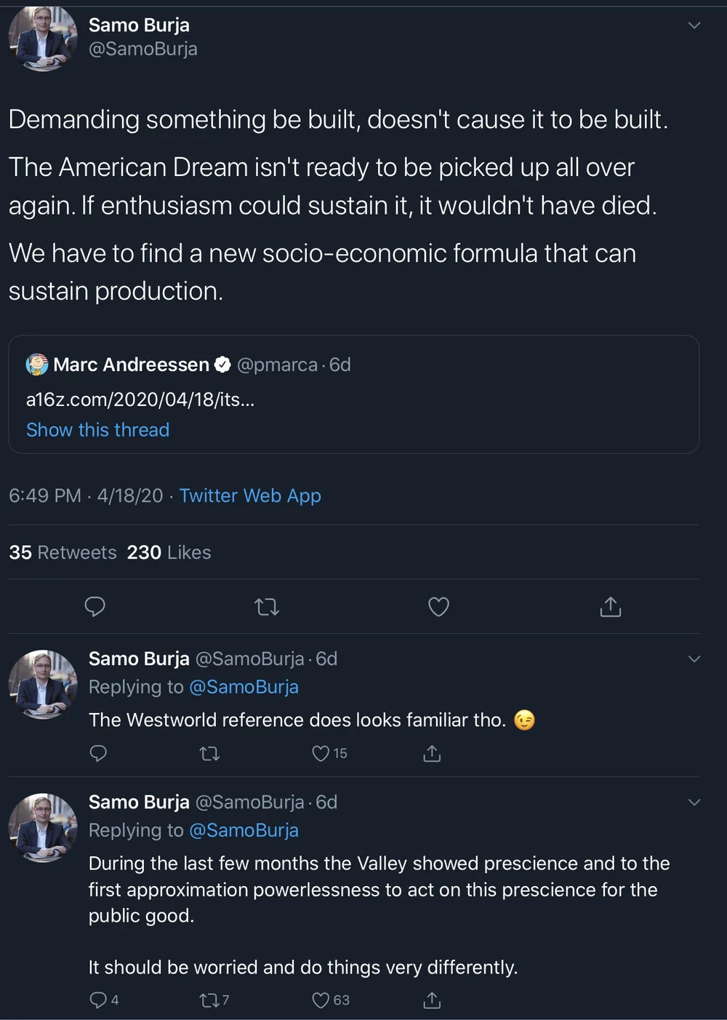Like the Valley prescience tweet
Image resolution: width=727 pixels, height=1020 pixels.
point(321,1000)
